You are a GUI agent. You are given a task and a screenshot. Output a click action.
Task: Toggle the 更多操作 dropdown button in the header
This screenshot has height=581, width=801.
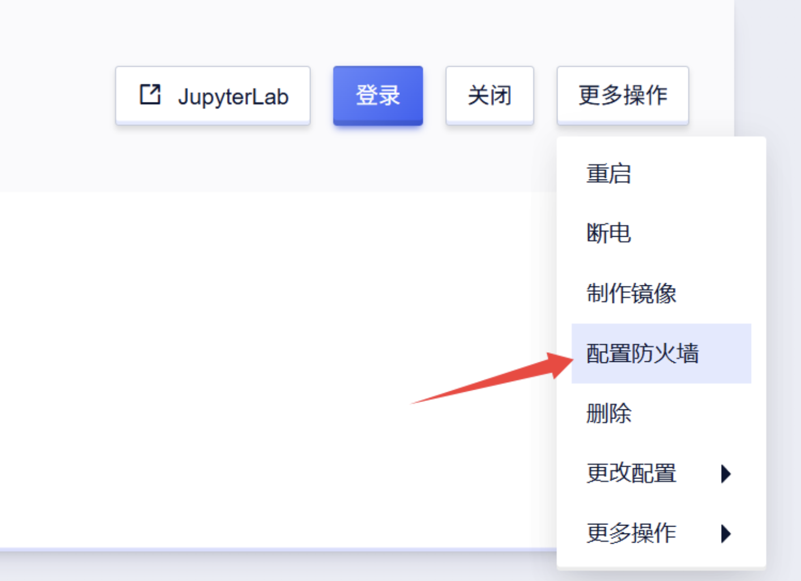tap(623, 95)
